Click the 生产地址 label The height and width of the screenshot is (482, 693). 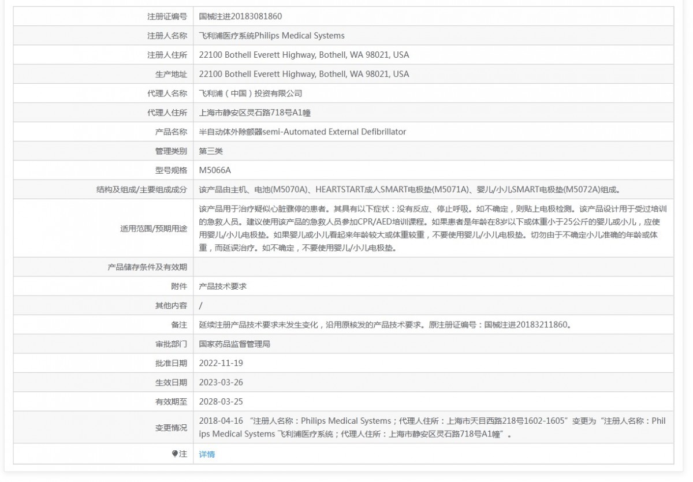click(172, 74)
